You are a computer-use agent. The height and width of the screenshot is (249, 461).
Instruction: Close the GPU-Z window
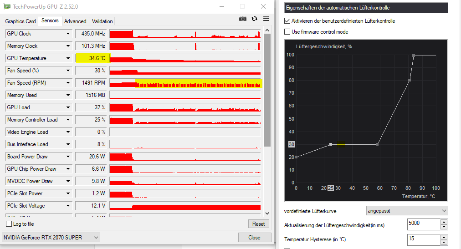[x=263, y=6]
